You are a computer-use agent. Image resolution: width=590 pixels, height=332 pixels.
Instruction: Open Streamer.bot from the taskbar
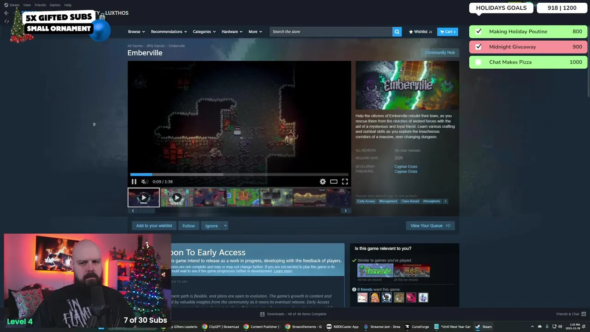click(x=382, y=326)
